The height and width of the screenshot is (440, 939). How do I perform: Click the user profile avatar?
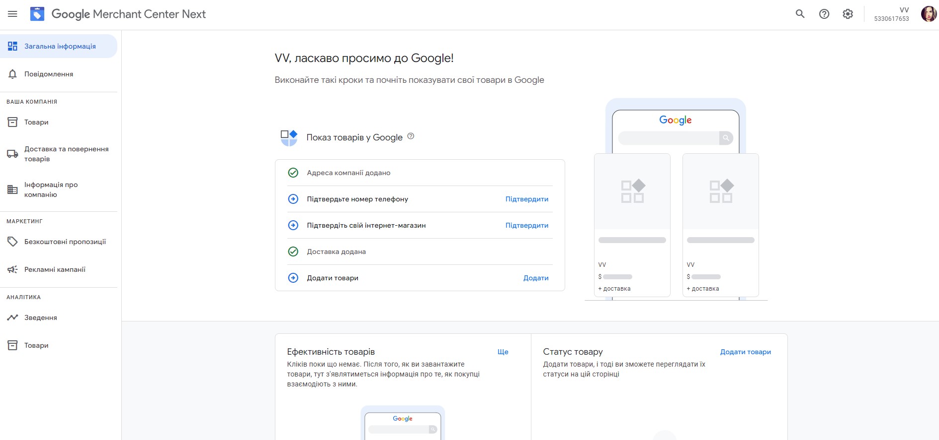tap(928, 14)
